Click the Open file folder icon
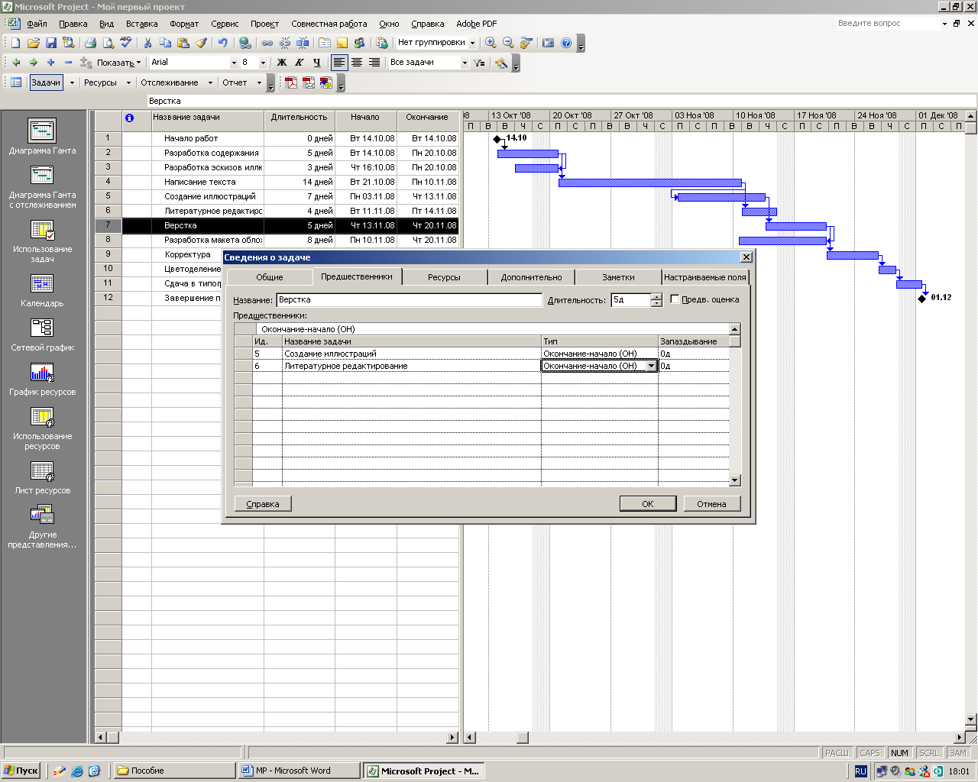This screenshot has height=782, width=978. click(x=33, y=43)
